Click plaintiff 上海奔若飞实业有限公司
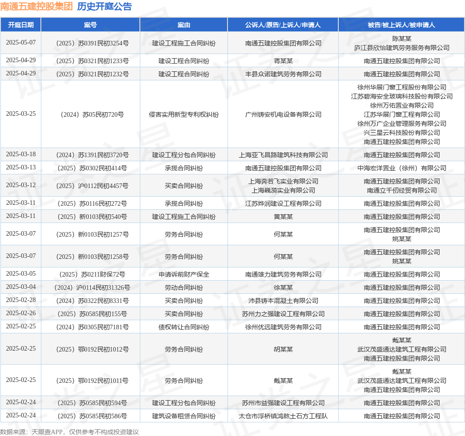This screenshot has width=465, height=436. pos(283,181)
